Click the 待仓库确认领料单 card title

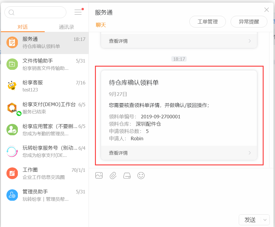134,82
